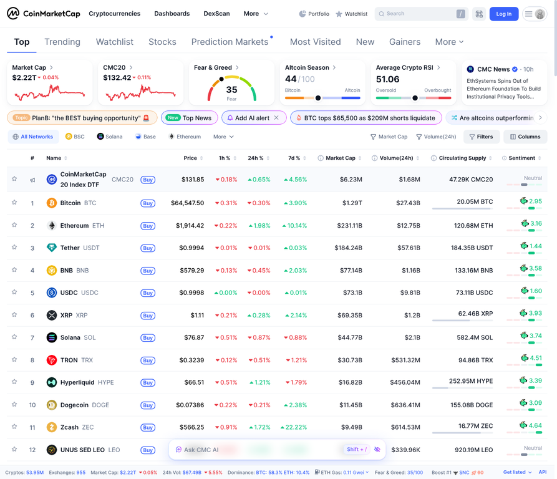Viewport: 557px width, 479px height.
Task: Click the Fear & Greed gauge
Action: click(x=231, y=88)
